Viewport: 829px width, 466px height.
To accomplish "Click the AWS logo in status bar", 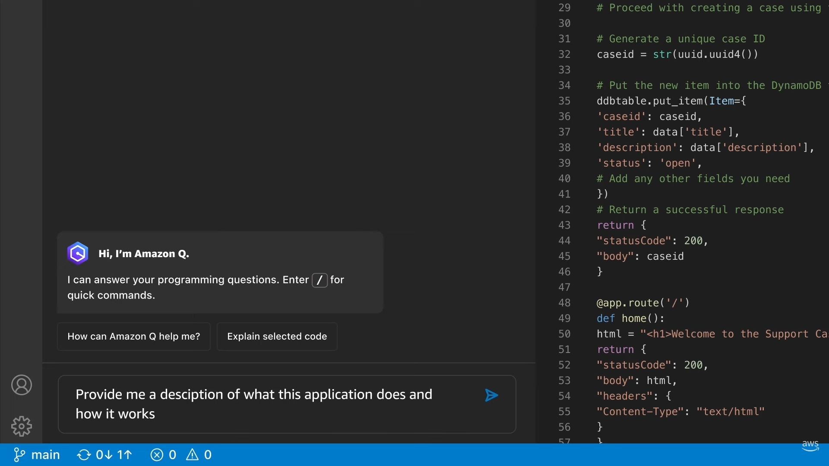I will (810, 446).
